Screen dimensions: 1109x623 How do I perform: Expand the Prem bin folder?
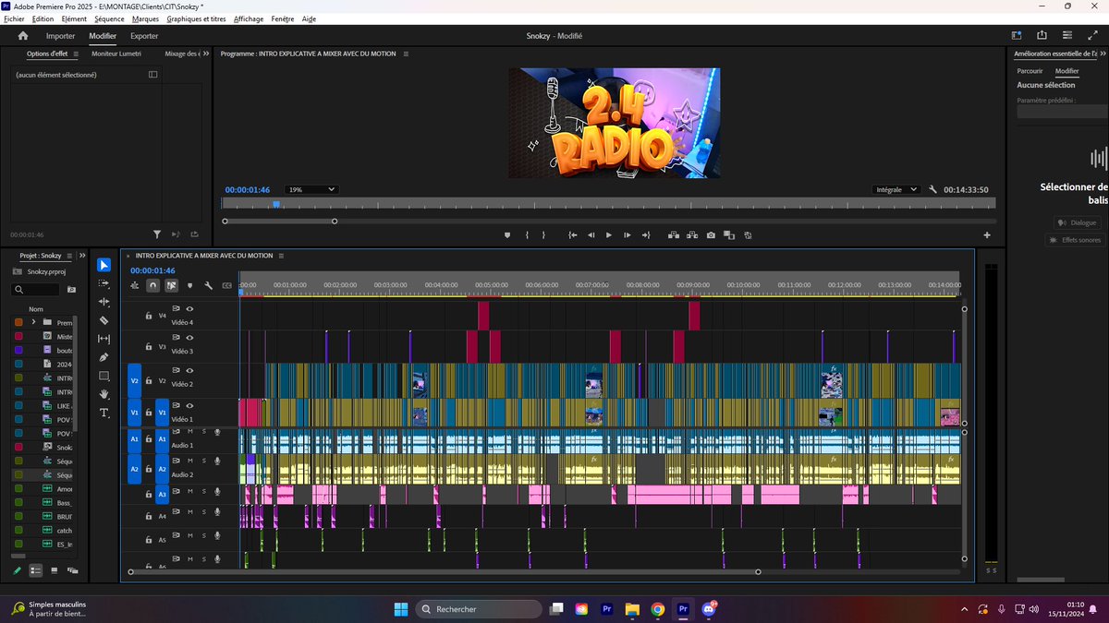click(x=33, y=322)
